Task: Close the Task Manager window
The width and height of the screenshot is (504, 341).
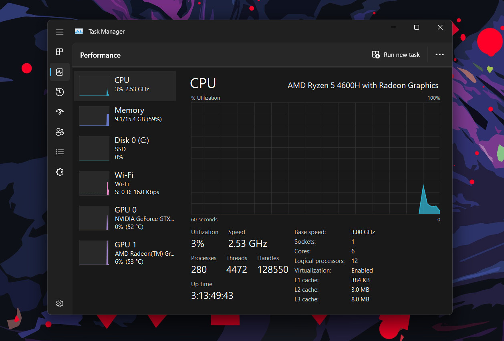Action: coord(440,27)
